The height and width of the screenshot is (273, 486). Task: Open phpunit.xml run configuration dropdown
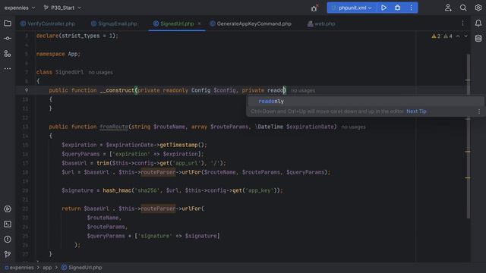tap(352, 8)
